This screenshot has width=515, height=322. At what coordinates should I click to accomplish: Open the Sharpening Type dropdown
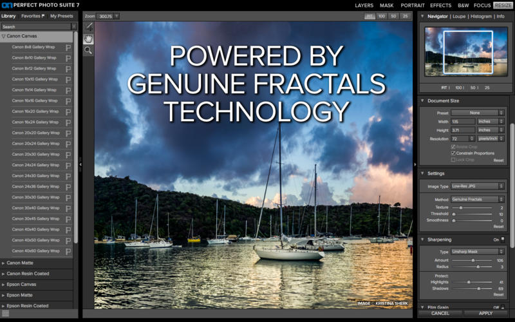[478, 252]
